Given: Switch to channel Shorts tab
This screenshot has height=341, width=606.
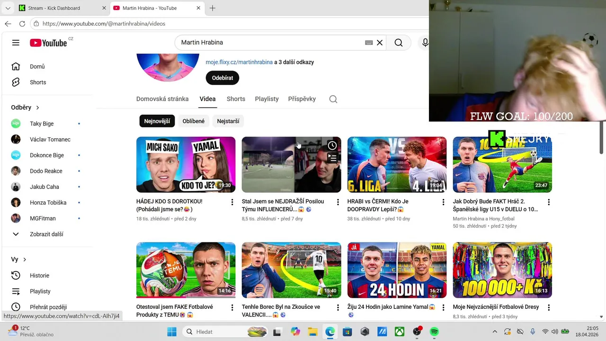Looking at the screenshot, I should coord(236,99).
